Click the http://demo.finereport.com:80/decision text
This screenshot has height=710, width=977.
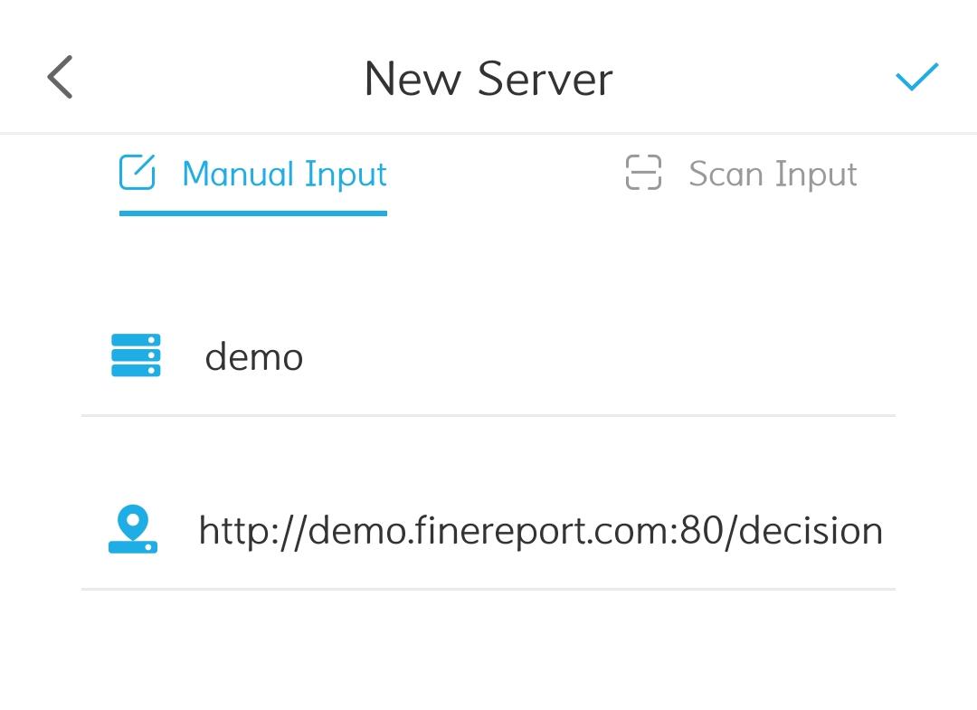pos(540,532)
